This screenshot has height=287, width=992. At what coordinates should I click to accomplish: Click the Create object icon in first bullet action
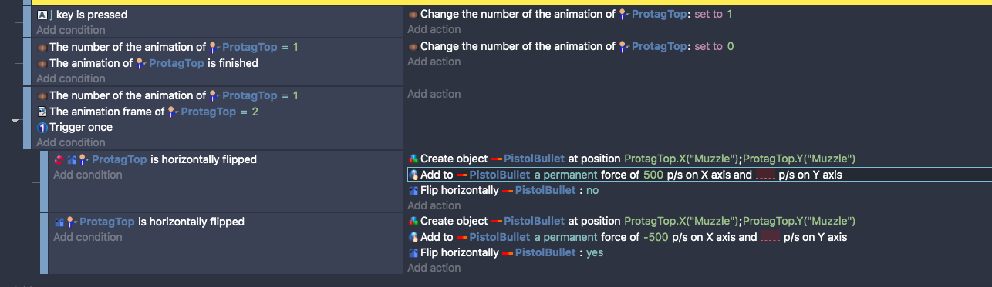(413, 159)
